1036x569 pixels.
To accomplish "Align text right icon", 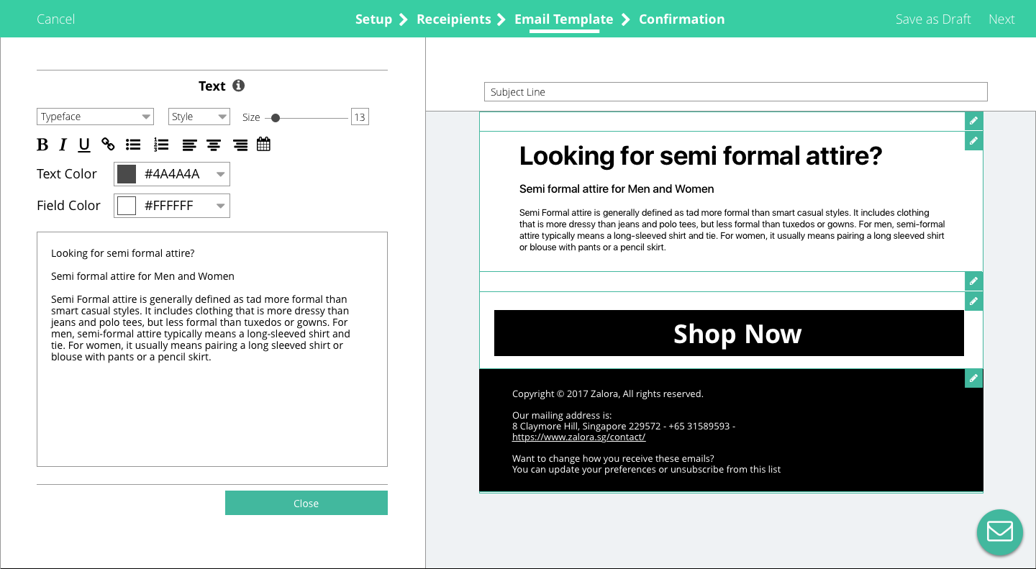I will coord(240,145).
